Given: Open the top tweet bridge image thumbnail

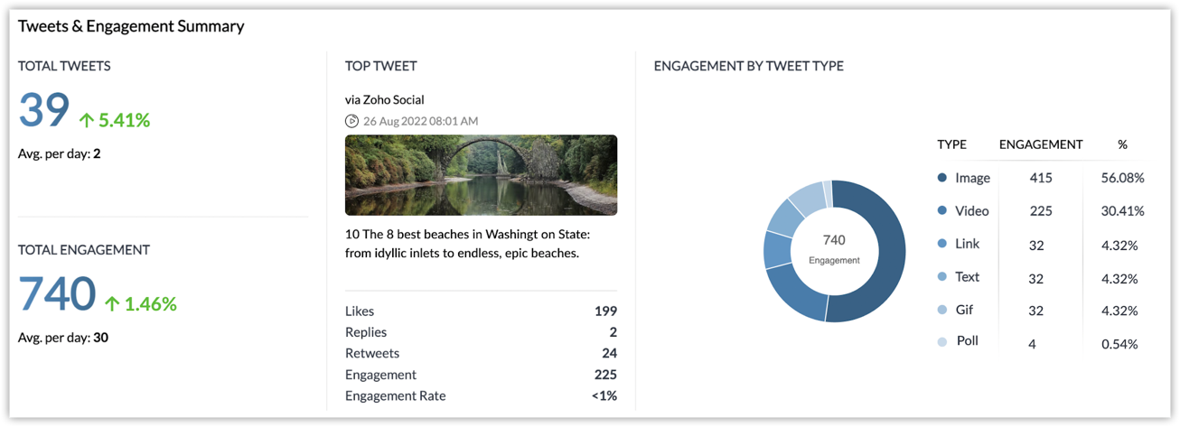Looking at the screenshot, I should [x=481, y=175].
